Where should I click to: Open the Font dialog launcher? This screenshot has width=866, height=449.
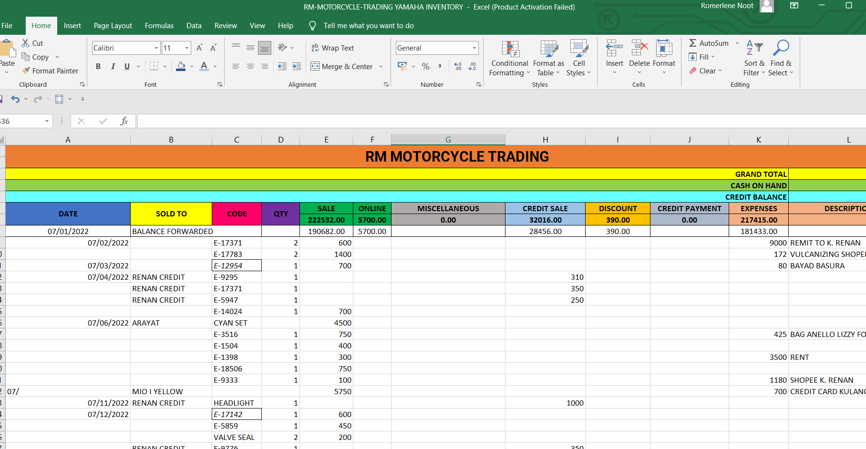220,84
